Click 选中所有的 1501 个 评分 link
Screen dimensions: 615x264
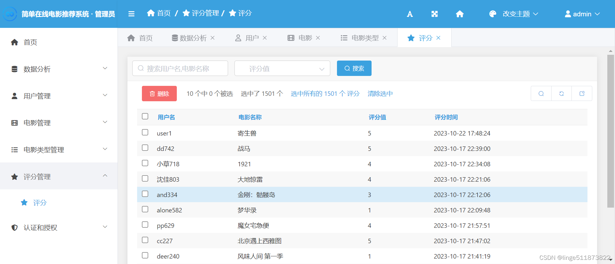click(x=325, y=94)
